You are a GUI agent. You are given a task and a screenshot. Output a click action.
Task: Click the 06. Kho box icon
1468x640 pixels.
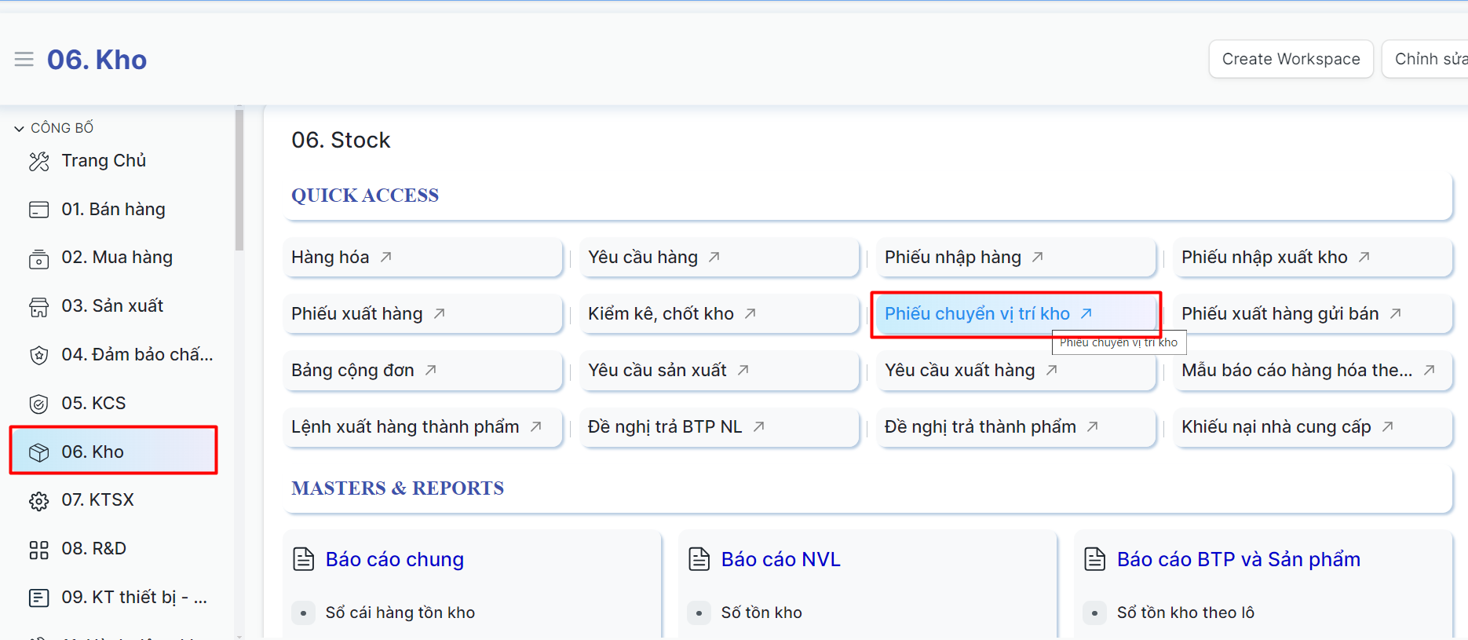[x=38, y=452]
